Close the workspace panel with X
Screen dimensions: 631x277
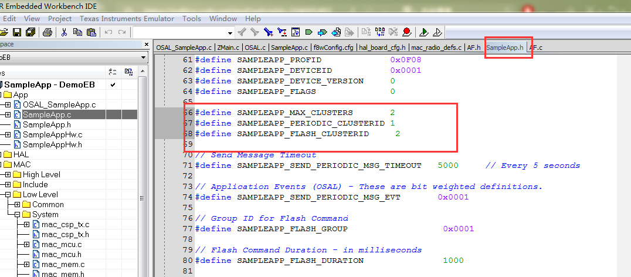[146, 45]
